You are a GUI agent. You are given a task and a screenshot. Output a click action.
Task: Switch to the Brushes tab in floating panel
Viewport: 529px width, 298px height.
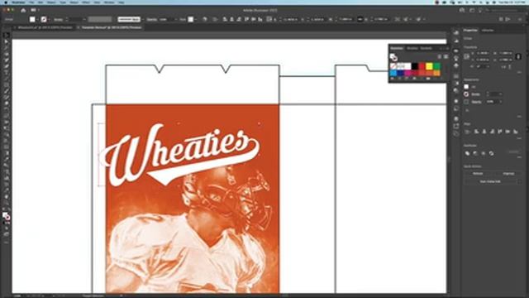(412, 48)
